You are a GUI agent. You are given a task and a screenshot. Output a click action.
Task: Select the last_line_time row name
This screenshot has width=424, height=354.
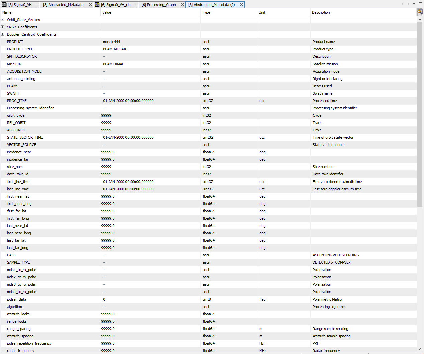click(x=18, y=189)
